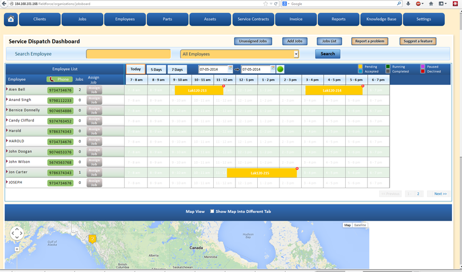Remove job Lak120-214 via red icon

(x=363, y=86)
